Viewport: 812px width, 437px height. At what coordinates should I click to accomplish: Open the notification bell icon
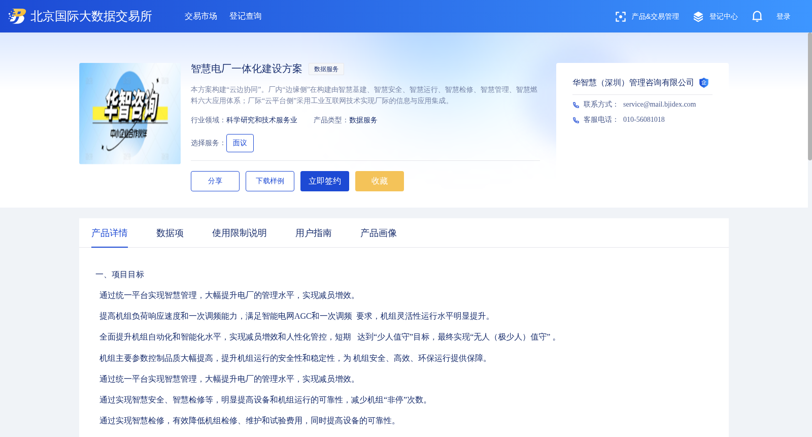757,17
